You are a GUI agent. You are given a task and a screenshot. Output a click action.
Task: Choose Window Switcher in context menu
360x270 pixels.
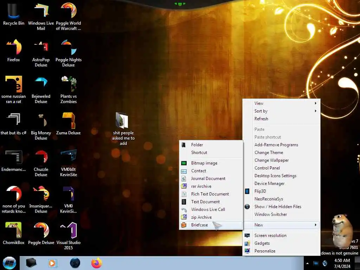point(281,214)
